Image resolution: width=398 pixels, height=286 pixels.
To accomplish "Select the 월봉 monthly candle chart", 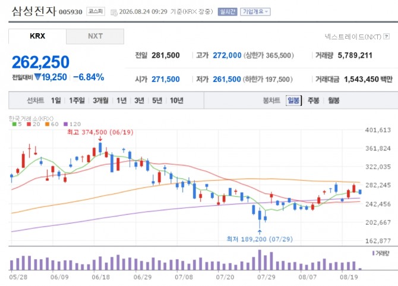I will [x=333, y=100].
